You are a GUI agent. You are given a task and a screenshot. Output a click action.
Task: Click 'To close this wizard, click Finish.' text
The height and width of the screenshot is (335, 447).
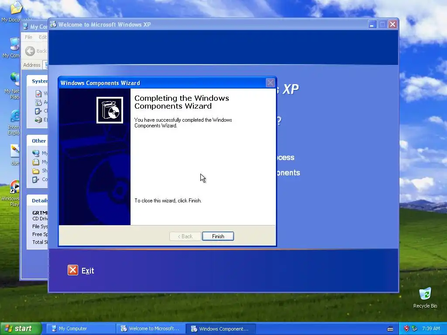[x=168, y=201]
